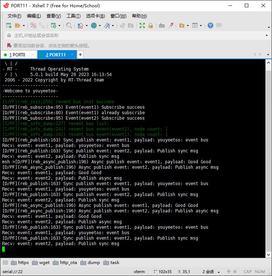Expand the font dropdown arrow

pos(113,26)
